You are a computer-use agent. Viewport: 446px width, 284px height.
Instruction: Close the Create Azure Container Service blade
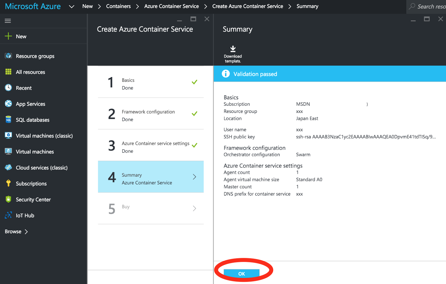click(207, 19)
